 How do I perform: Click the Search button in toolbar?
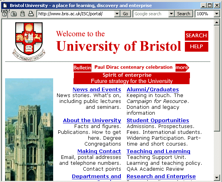pyautogui.click(x=184, y=14)
